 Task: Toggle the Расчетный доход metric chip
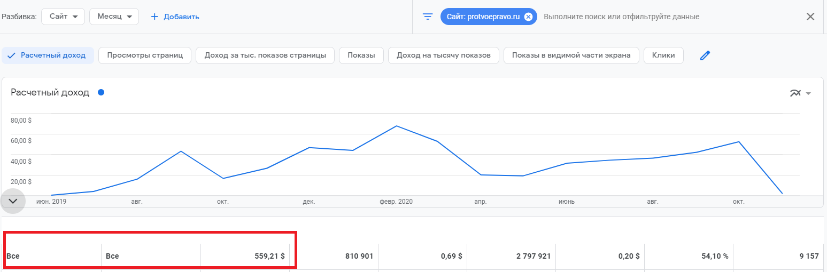pos(48,55)
